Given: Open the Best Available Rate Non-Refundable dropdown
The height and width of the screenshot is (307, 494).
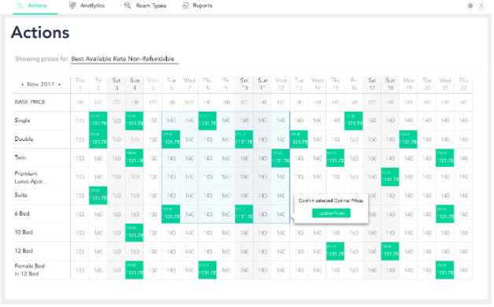Looking at the screenshot, I should click(125, 59).
